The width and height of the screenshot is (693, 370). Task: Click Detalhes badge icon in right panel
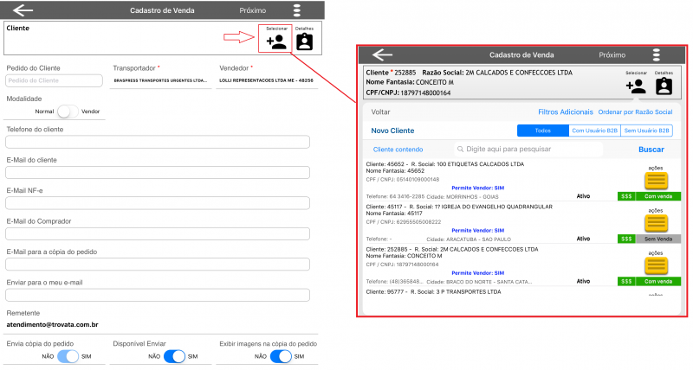click(x=664, y=86)
